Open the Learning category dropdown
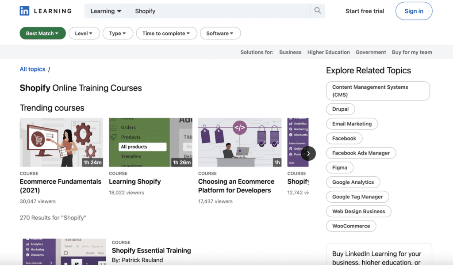The height and width of the screenshot is (265, 453). tap(106, 11)
